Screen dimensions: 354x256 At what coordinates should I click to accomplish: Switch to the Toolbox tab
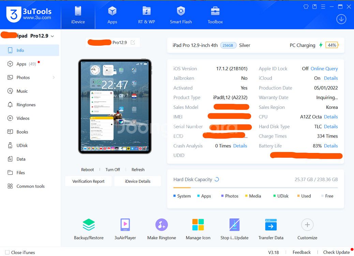(215, 15)
